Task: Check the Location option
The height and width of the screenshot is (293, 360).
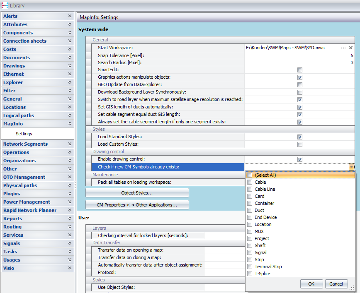Action: tap(250, 224)
